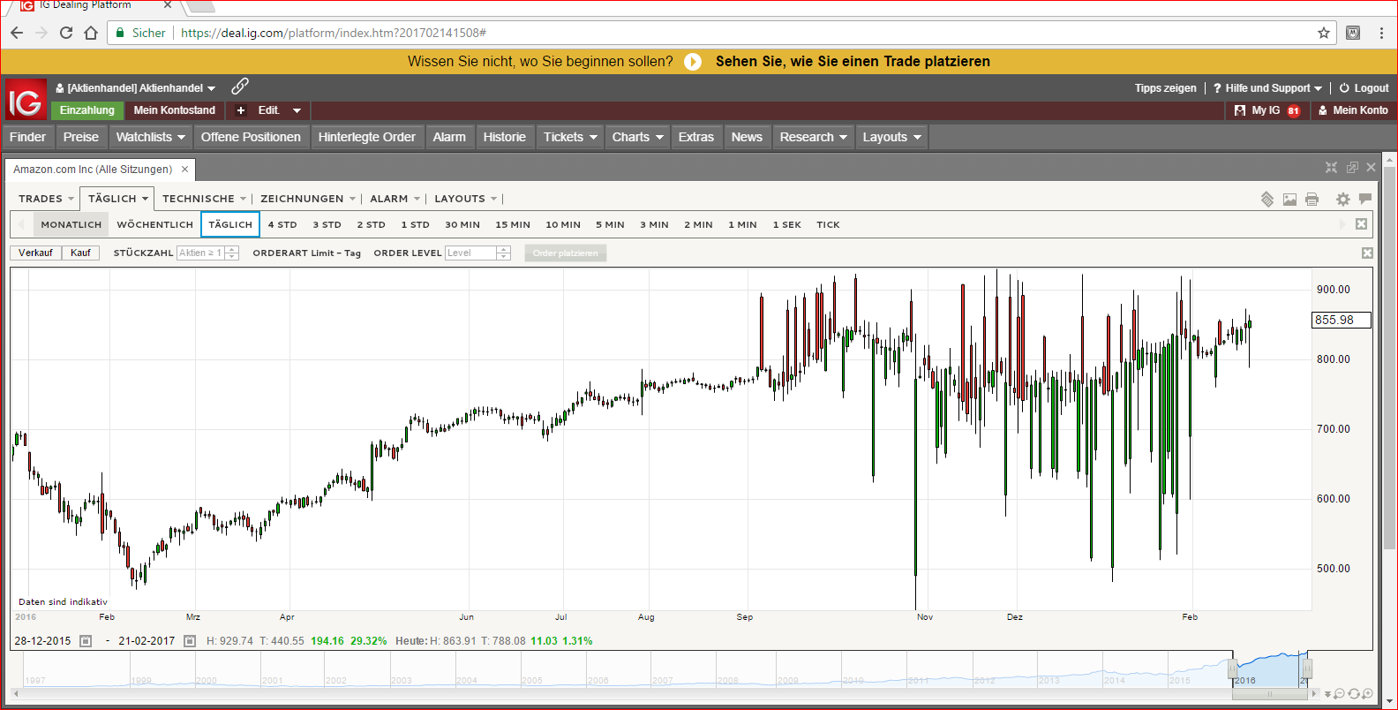Select 1 MIN timeframe
This screenshot has height=710, width=1398.
[743, 224]
